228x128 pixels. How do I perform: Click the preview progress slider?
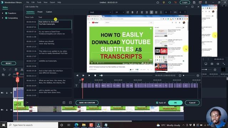coord(126,75)
